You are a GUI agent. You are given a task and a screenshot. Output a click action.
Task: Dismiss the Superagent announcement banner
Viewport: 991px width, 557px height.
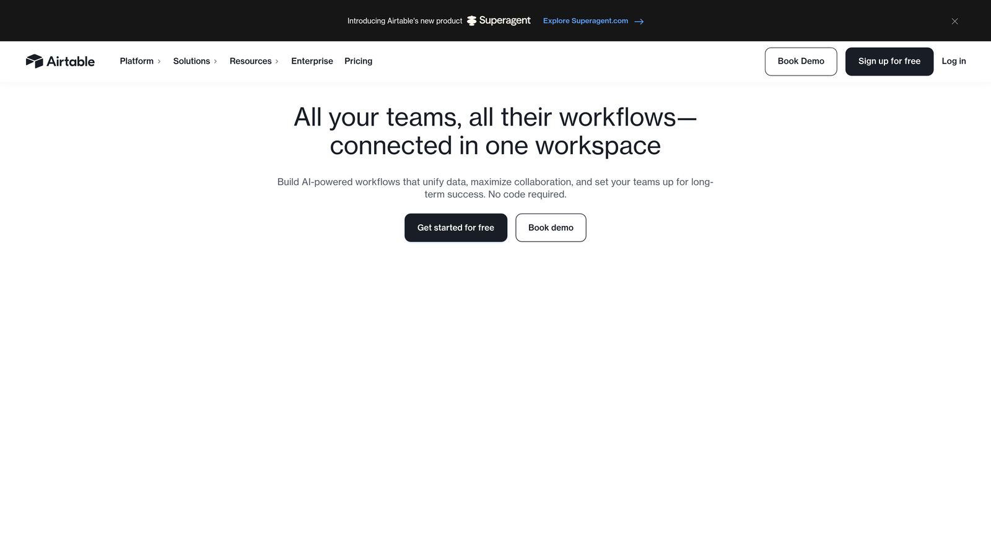tap(954, 20)
